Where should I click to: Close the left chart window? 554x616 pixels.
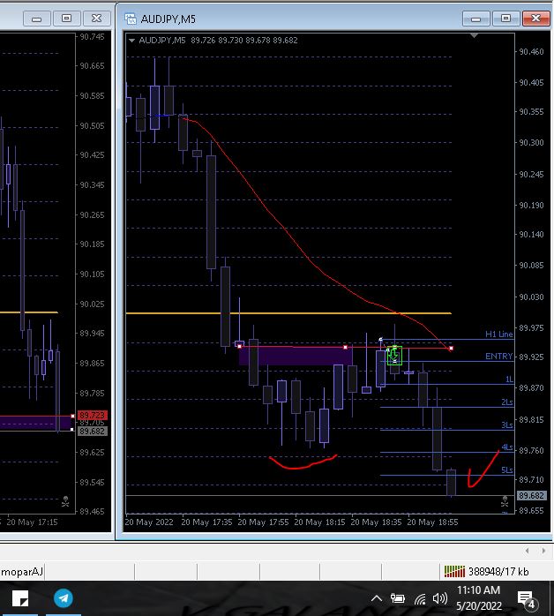pos(96,19)
